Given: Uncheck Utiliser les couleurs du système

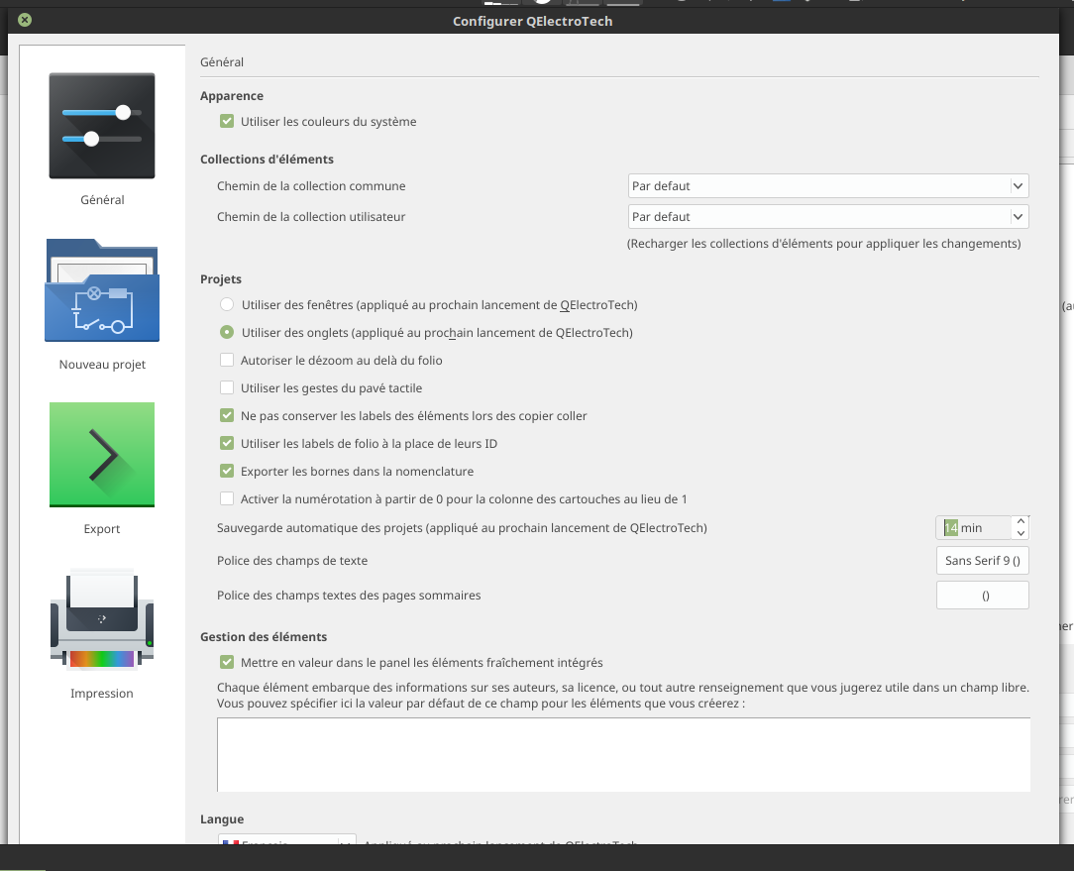Looking at the screenshot, I should pyautogui.click(x=228, y=122).
